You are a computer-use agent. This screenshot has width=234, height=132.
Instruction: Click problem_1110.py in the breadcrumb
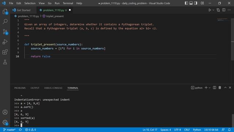(28, 16)
